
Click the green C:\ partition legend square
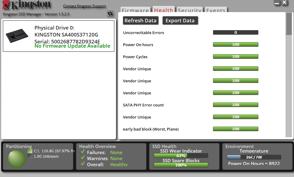coord(30,151)
